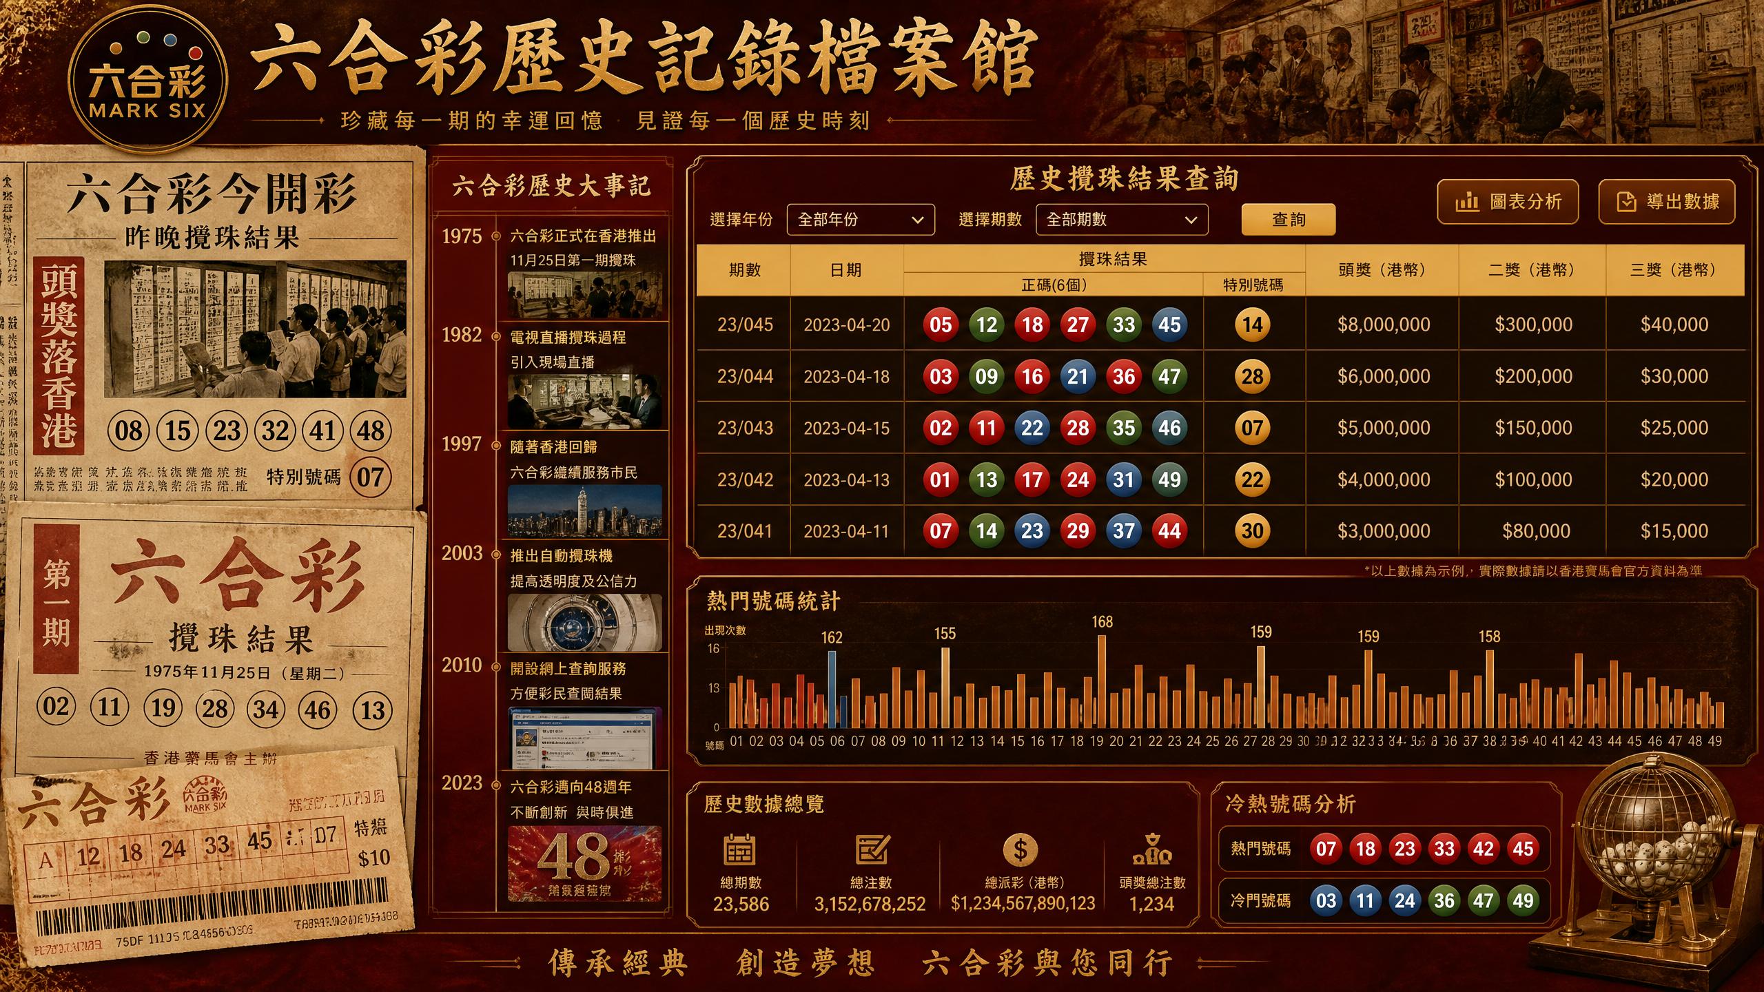Open the 電視直播攪珠過程 broadcast thumbnail
This screenshot has height=992, width=1764.
click(x=584, y=401)
